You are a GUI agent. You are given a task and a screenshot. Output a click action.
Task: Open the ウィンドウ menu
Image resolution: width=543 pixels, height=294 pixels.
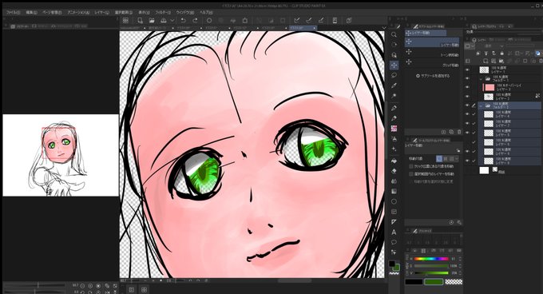[x=184, y=13]
